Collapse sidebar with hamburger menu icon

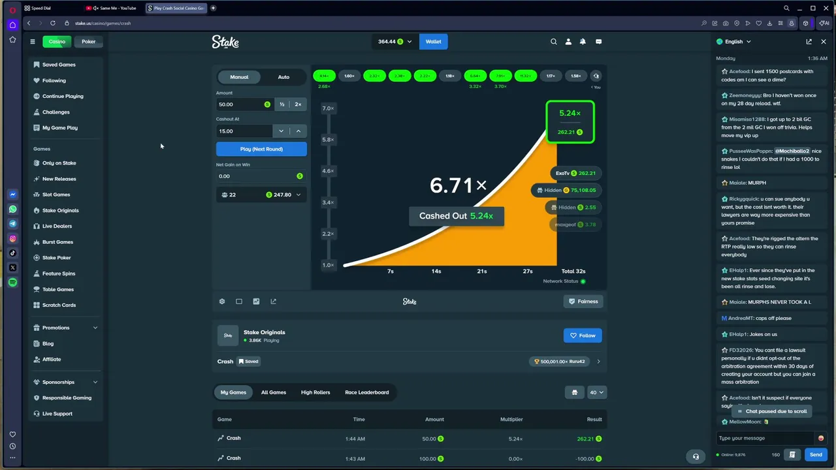[x=32, y=42]
